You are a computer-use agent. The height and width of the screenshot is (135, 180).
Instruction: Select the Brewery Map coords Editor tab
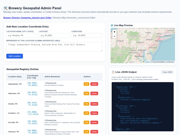74,18
